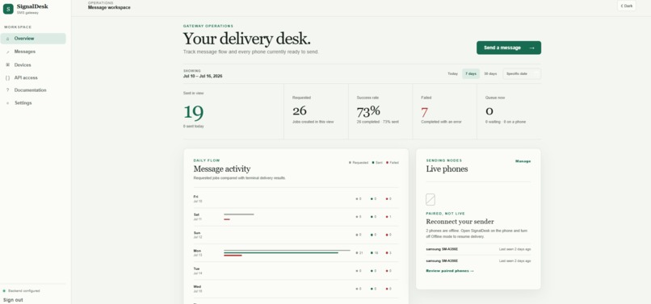Click the Backend configured status indicator
The width and height of the screenshot is (651, 304).
(x=22, y=291)
